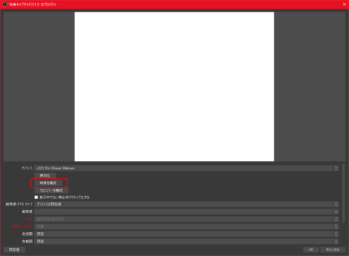Open the 色範囲 dropdown
The height and width of the screenshot is (256, 349).
coord(187,241)
